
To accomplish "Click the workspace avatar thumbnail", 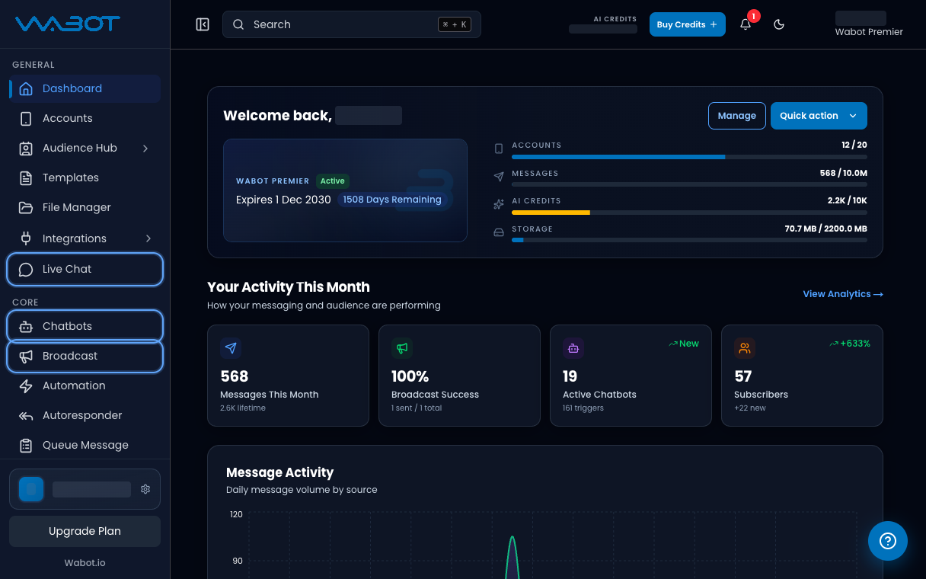I will coord(31,489).
